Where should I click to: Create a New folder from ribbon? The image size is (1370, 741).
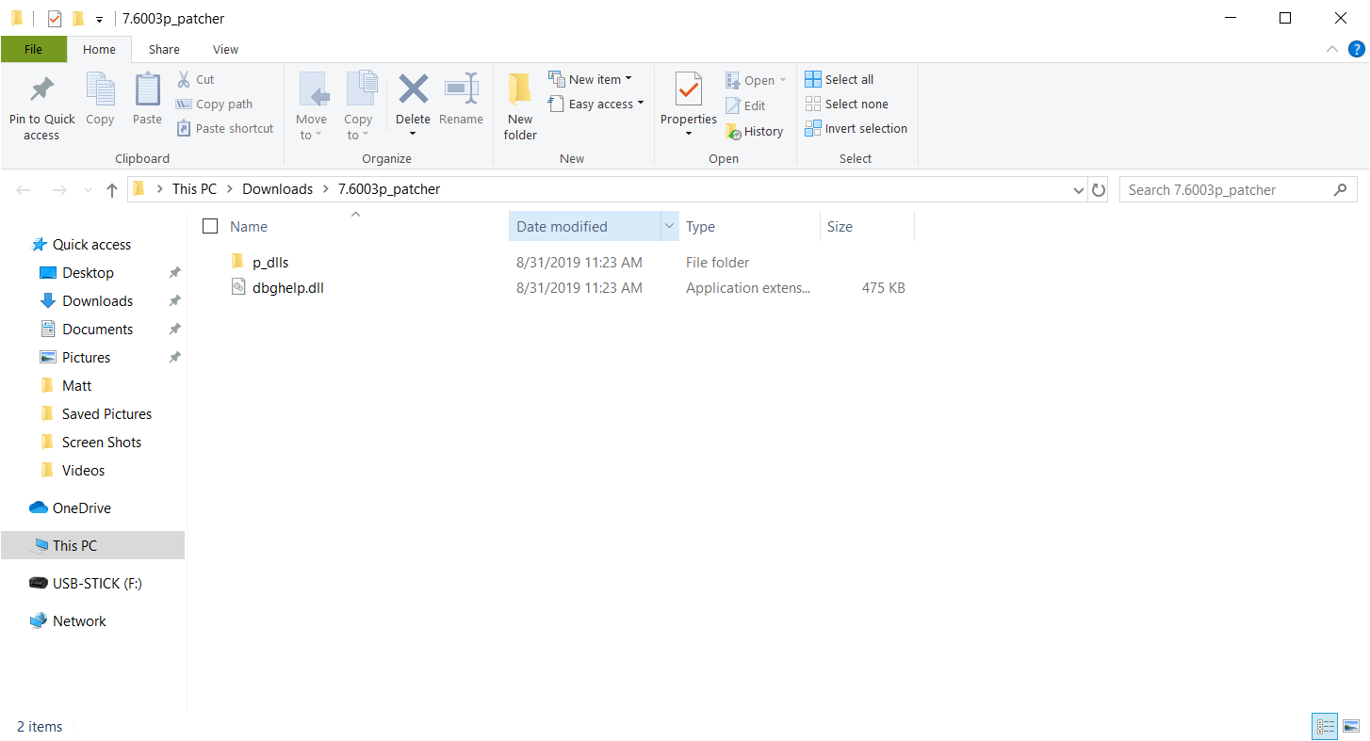pos(520,106)
